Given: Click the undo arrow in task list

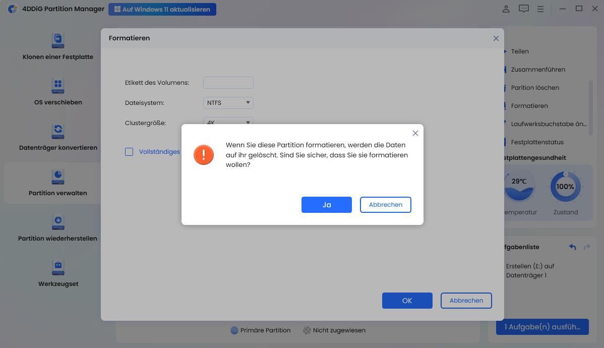Looking at the screenshot, I should (x=572, y=247).
